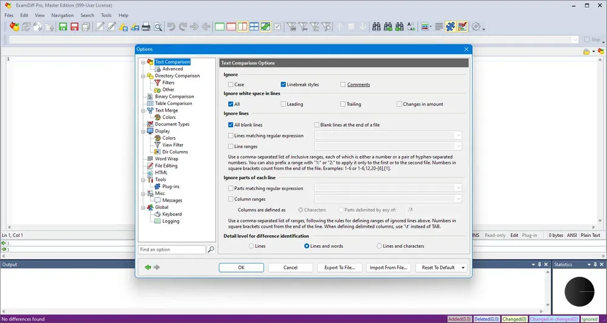This screenshot has width=607, height=323.
Task: Open the Reset To Default dropdown arrow
Action: click(x=463, y=268)
